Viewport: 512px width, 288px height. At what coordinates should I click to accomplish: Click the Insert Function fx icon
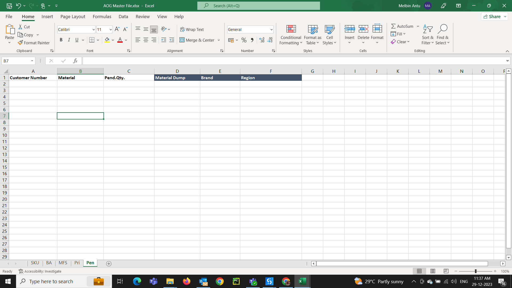pyautogui.click(x=75, y=61)
